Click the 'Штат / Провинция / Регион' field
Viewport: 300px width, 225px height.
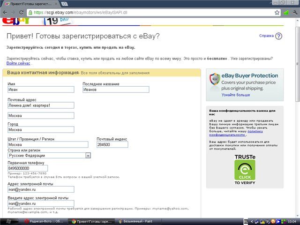pos(48,144)
